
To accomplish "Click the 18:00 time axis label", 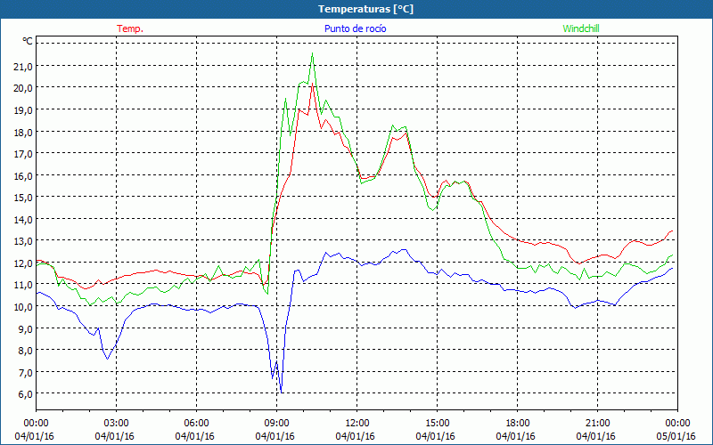I will point(518,424).
